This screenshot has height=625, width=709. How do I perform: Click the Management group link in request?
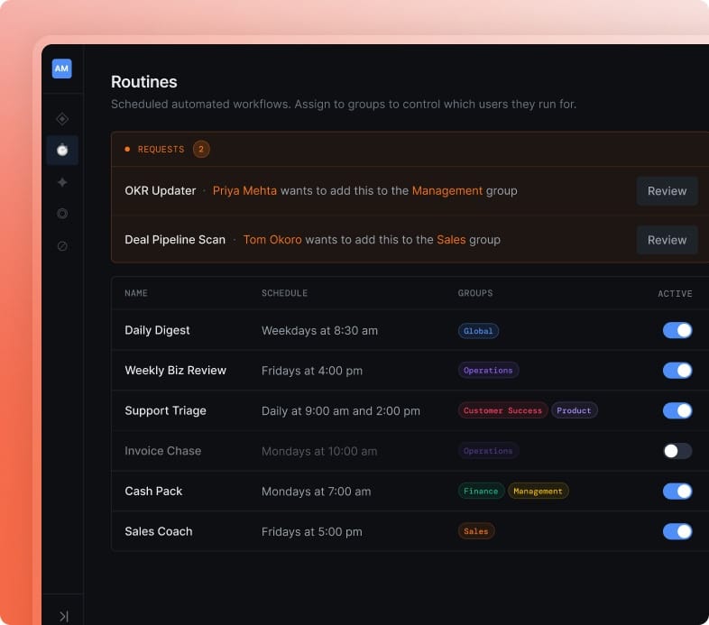click(447, 191)
